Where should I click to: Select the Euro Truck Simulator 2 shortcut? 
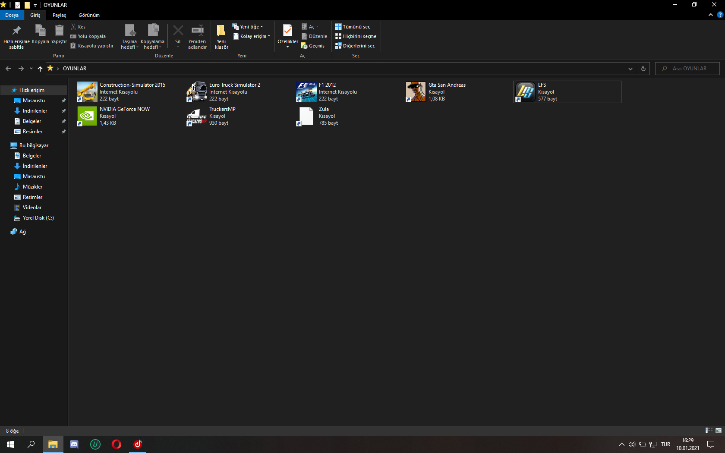[x=239, y=92]
